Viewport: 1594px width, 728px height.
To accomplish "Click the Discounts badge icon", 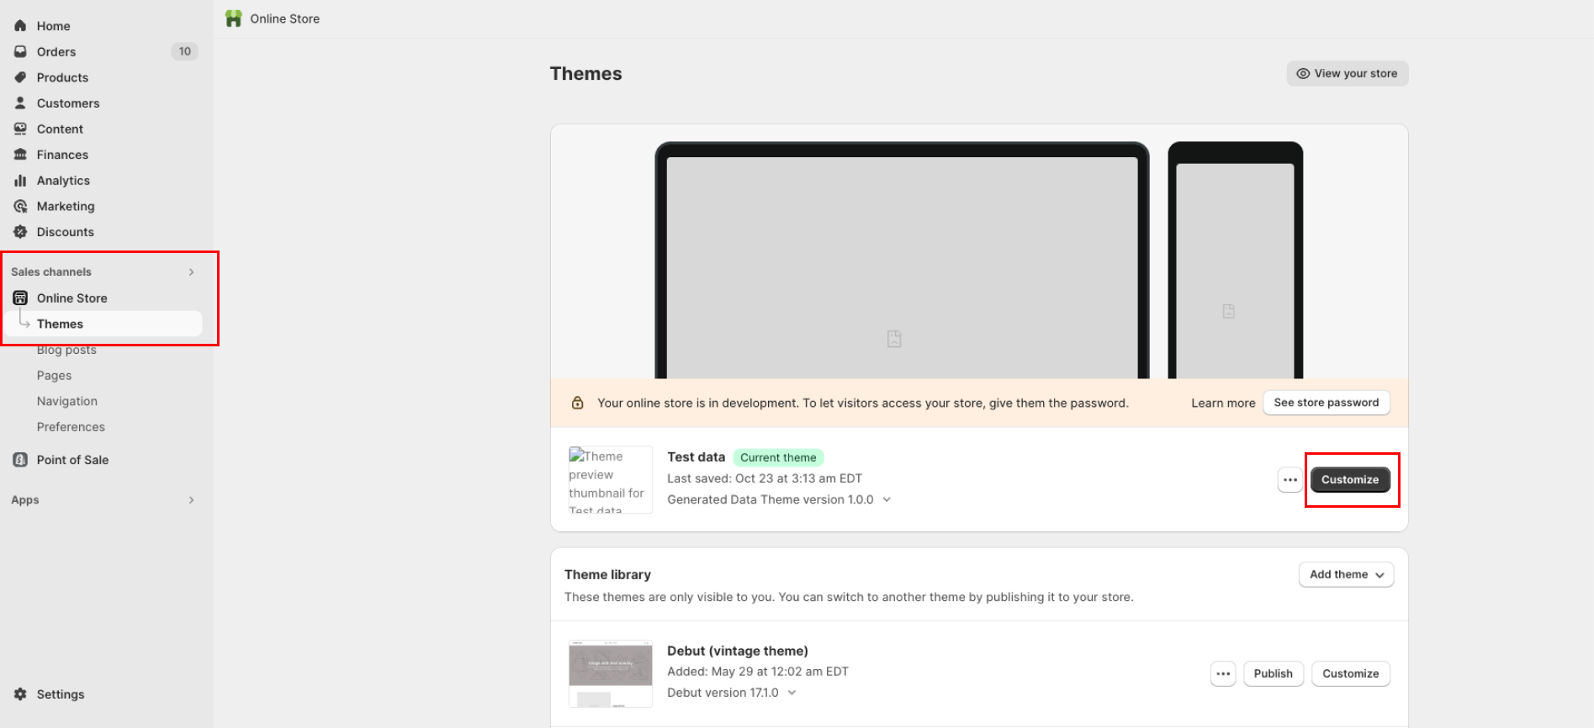I will [20, 232].
